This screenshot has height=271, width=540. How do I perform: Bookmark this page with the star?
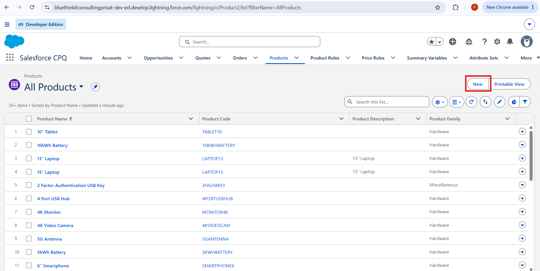437,7
